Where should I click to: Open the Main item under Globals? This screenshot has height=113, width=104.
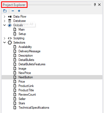[22, 30]
